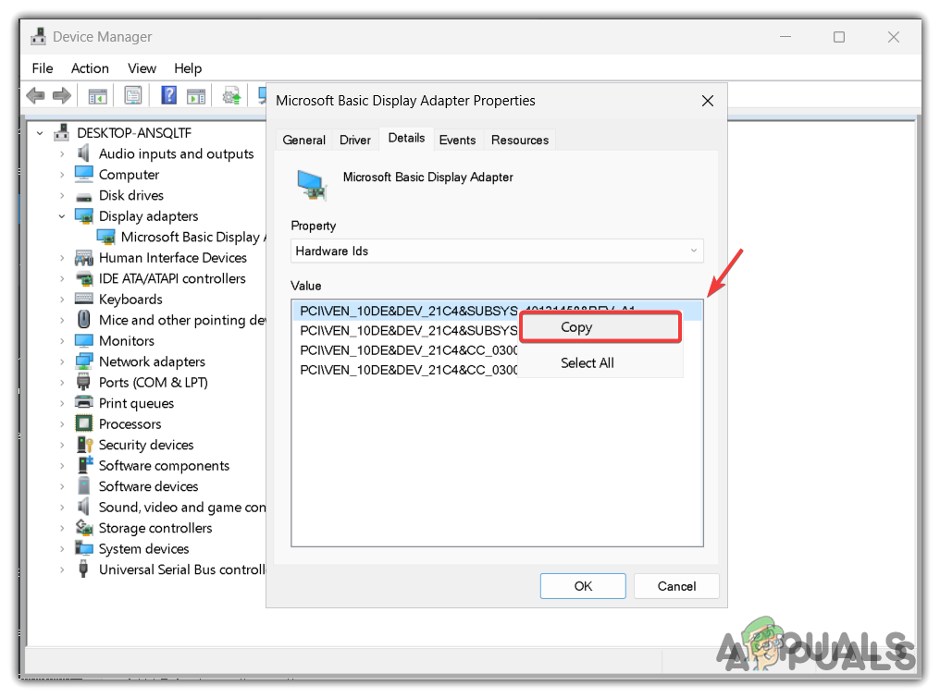940x698 pixels.
Task: Select the first hardware ID value row
Action: [497, 311]
